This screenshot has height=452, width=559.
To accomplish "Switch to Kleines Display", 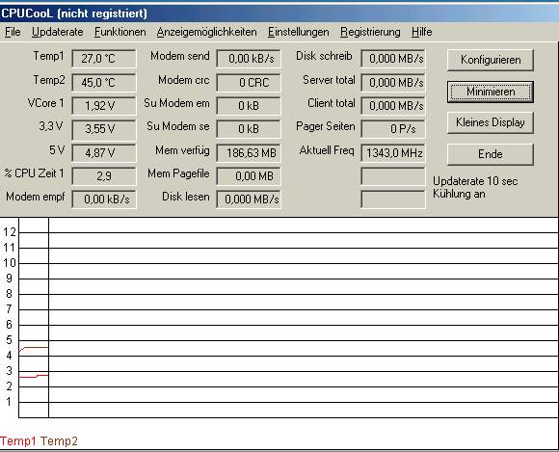I will click(x=491, y=122).
